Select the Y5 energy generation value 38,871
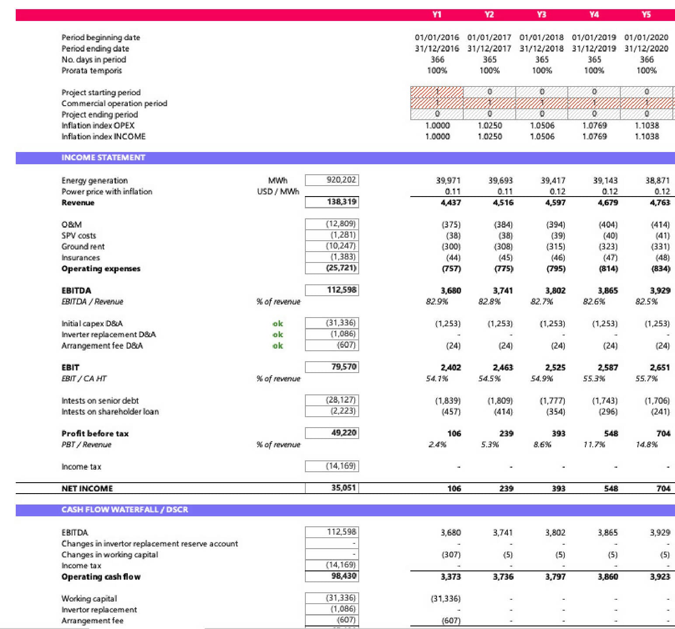675x629 pixels. [658, 180]
